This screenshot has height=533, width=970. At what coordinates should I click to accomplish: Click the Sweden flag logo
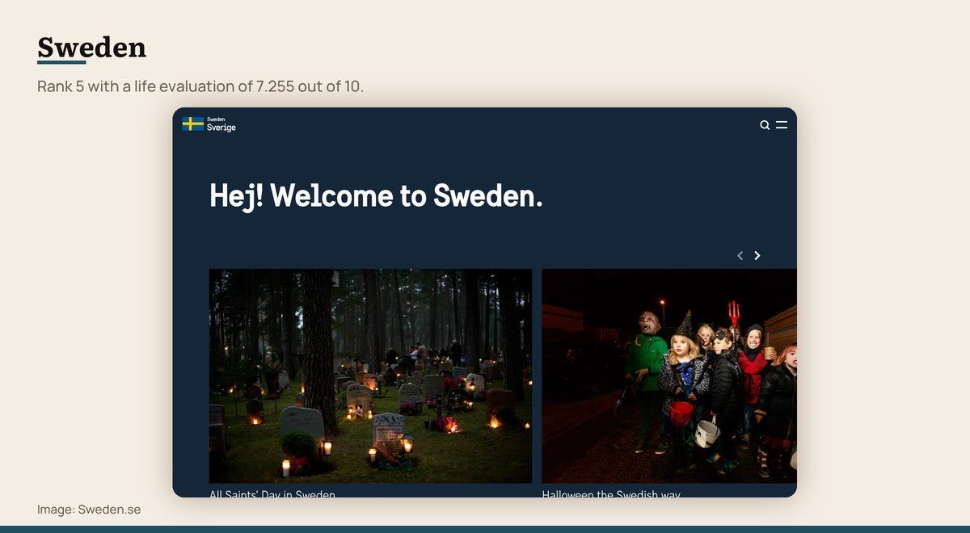pyautogui.click(x=192, y=124)
